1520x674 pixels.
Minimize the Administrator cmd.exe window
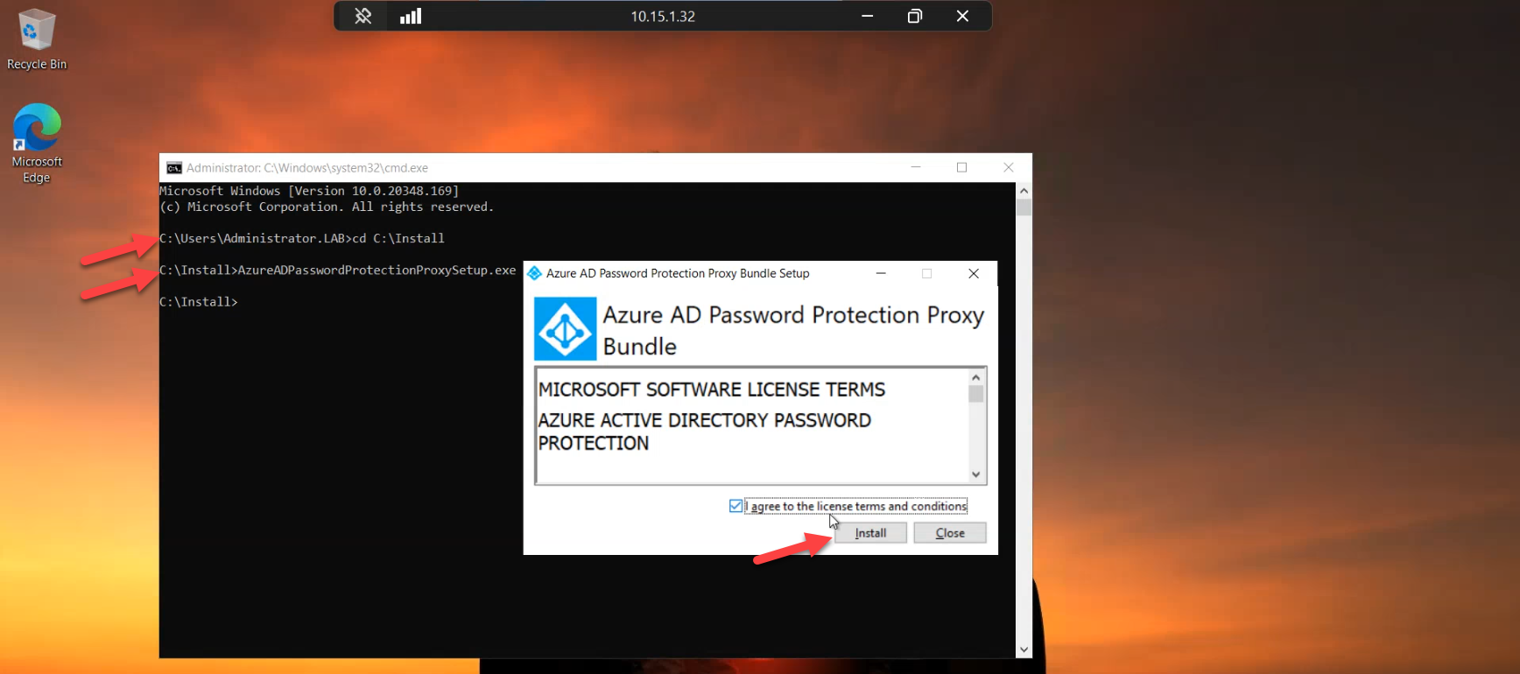click(916, 167)
